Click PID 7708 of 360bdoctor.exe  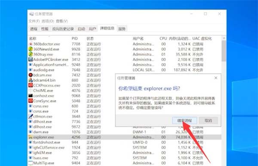(76, 44)
